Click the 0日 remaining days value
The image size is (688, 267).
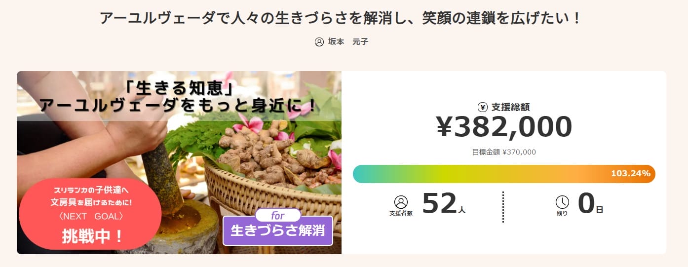(590, 204)
